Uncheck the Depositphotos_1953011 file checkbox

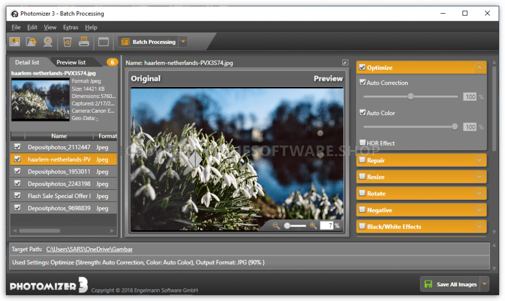17,171
